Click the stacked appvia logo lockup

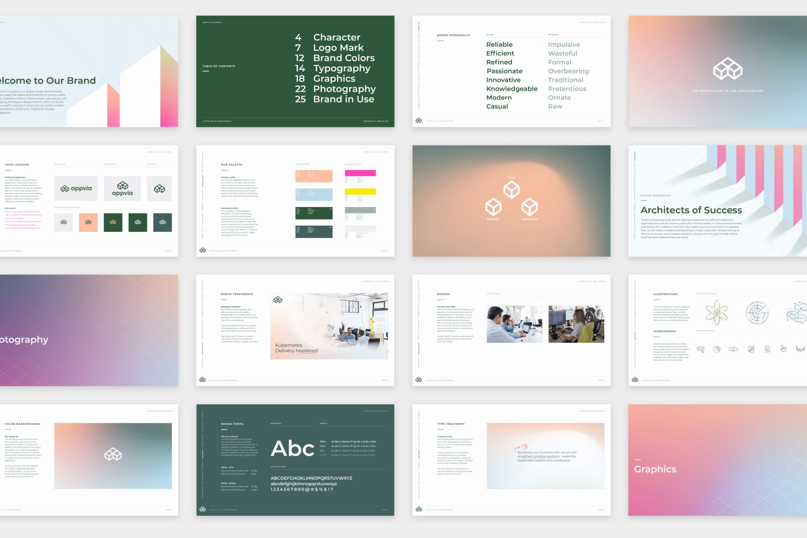click(122, 188)
